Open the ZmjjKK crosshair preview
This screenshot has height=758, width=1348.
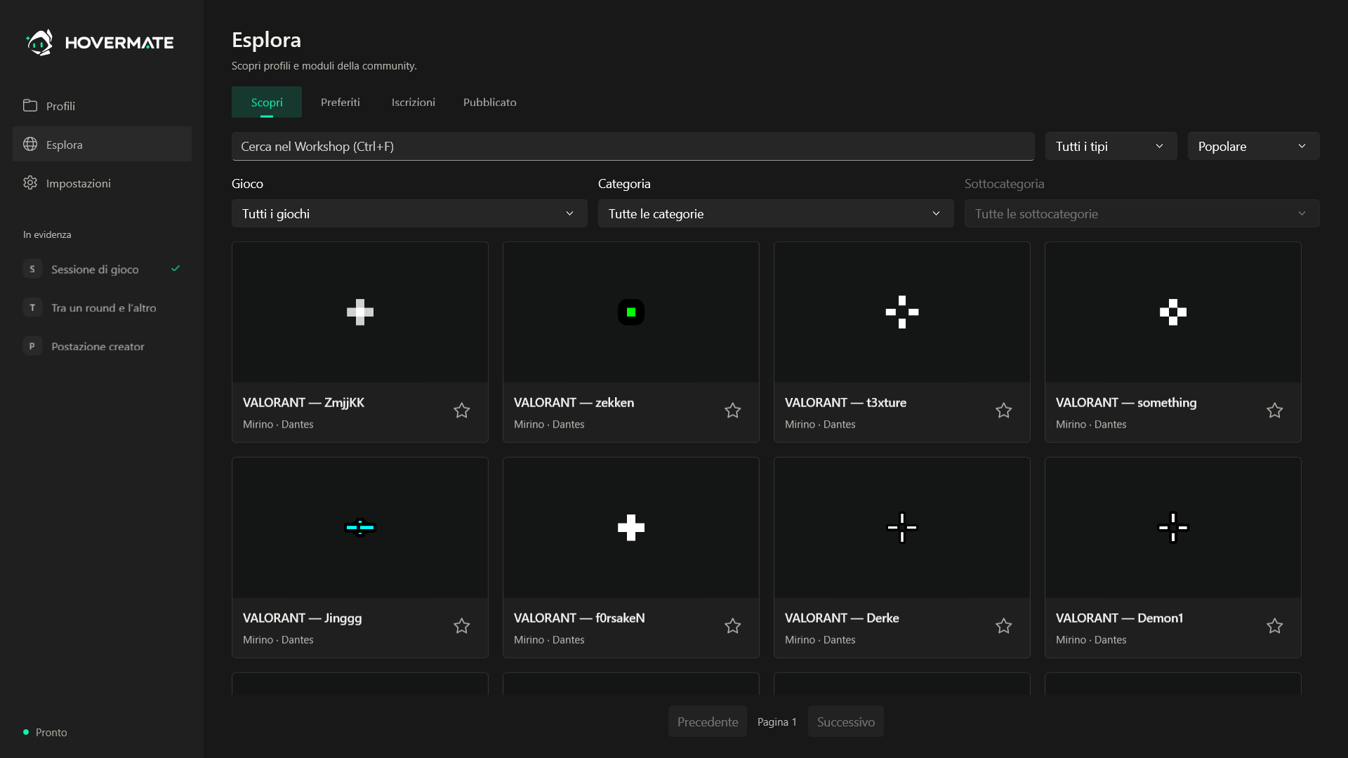(360, 312)
